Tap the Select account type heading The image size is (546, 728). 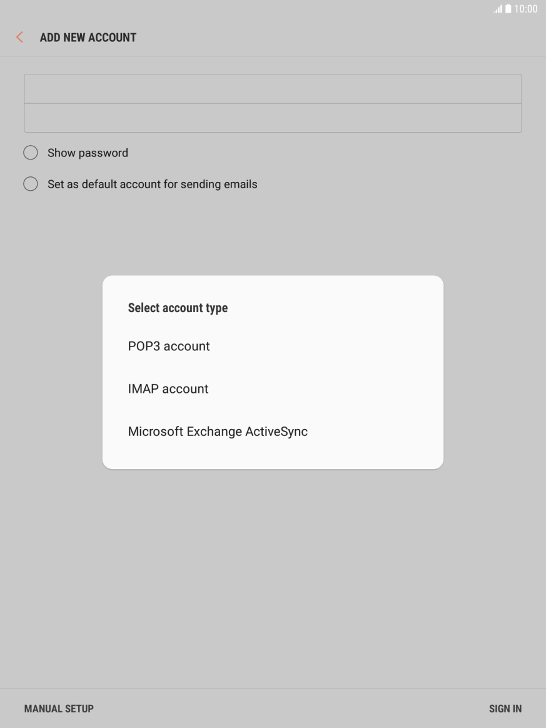[178, 308]
